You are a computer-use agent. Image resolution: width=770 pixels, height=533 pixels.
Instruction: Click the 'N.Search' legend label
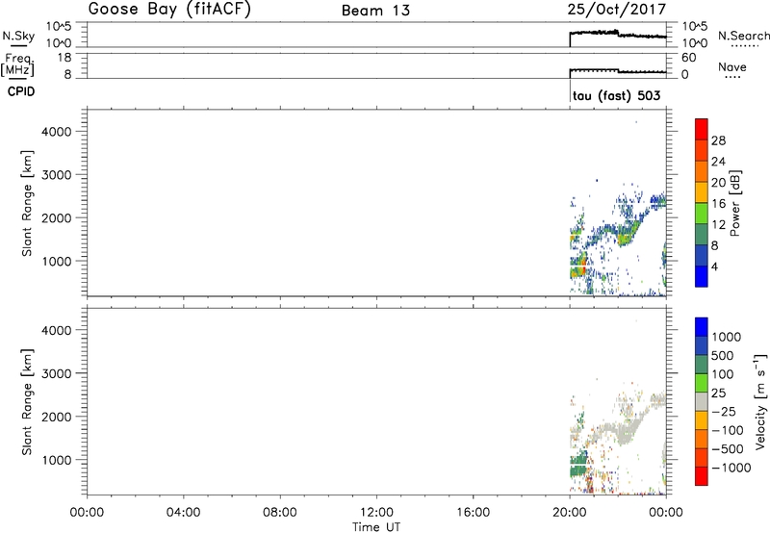tap(743, 36)
